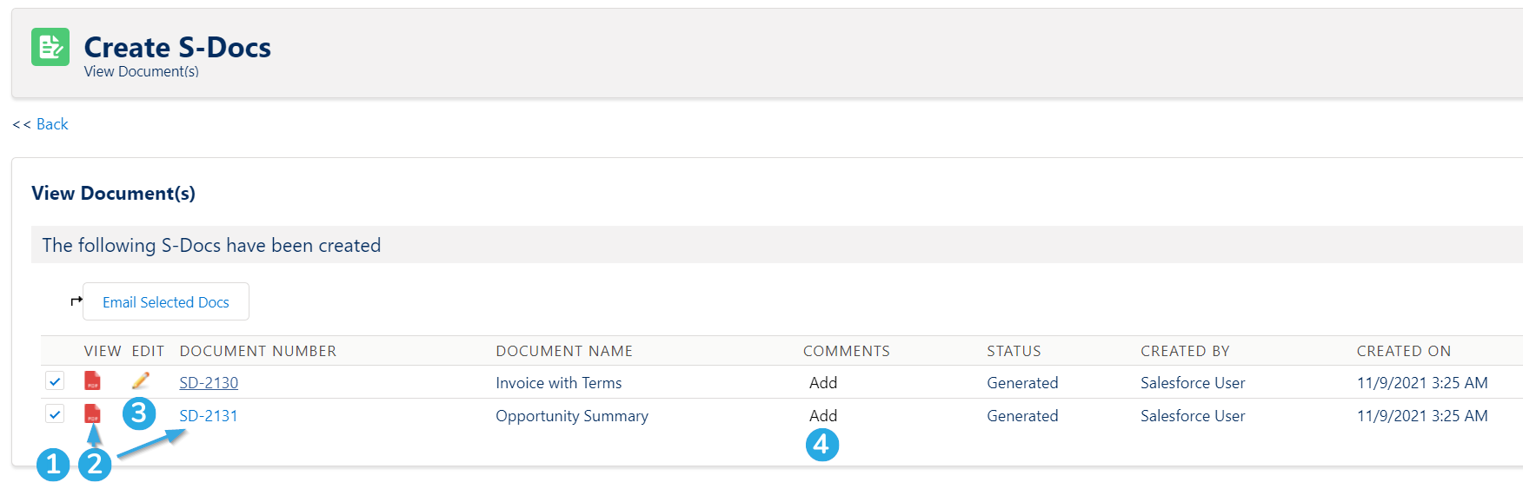Click Salesforce User in the SD-2130 row
The width and height of the screenshot is (1523, 489).
pyautogui.click(x=1193, y=383)
